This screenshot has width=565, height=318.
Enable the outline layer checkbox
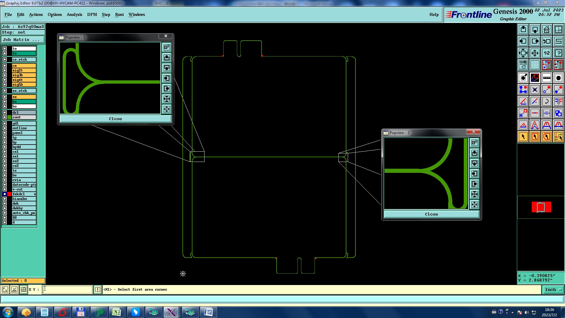tap(5, 128)
